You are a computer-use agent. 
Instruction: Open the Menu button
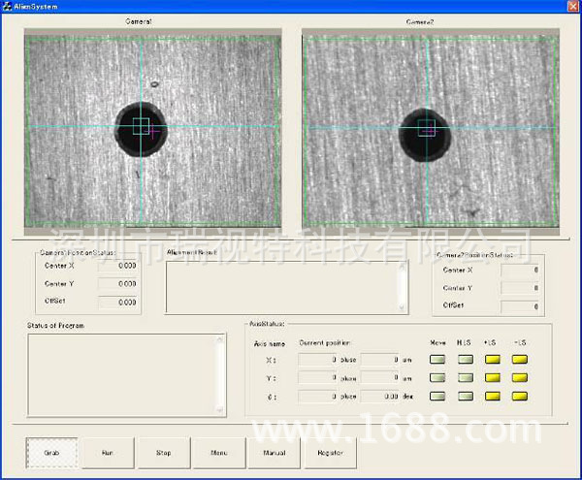[x=219, y=452]
